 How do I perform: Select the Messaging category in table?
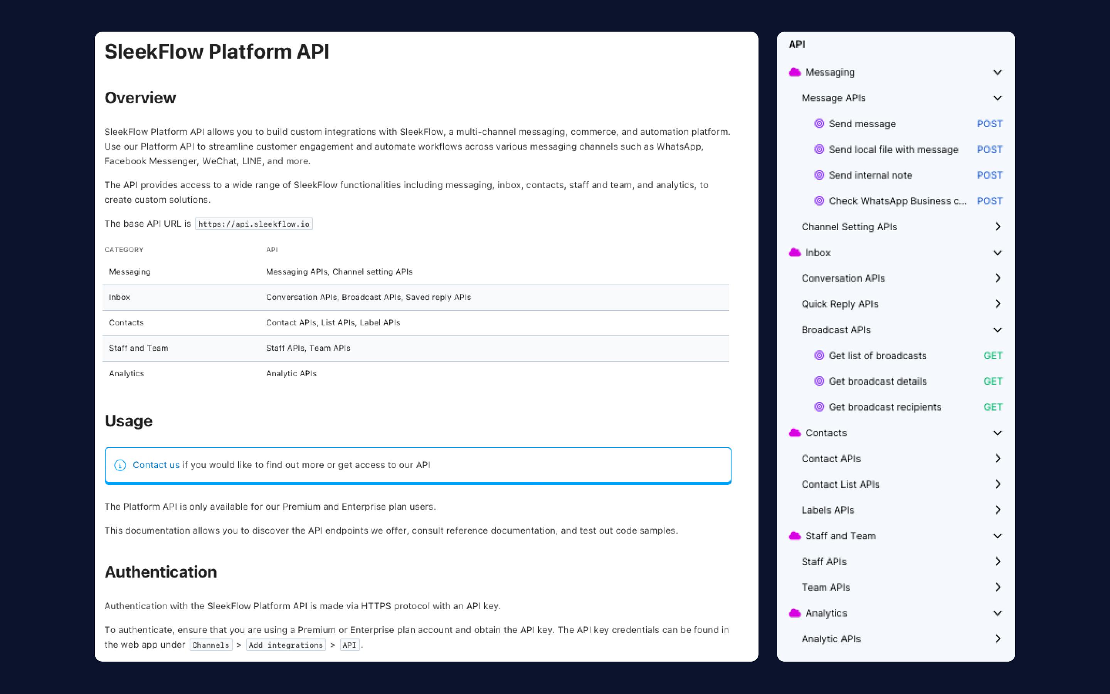129,271
